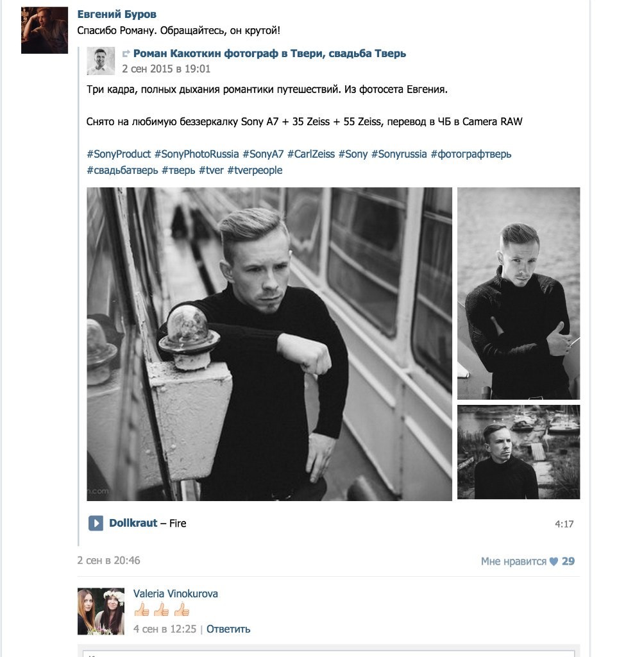The width and height of the screenshot is (626, 657).
Task: Play the Dollkraut Fire audio track
Action: pos(96,523)
